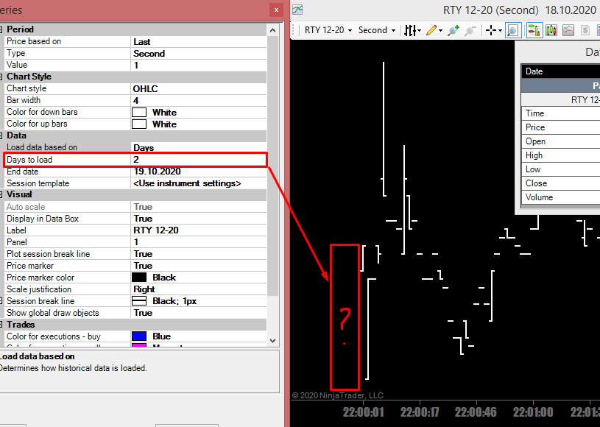The width and height of the screenshot is (600, 427).
Task: Click the Volume row in Data Box
Action: pyautogui.click(x=561, y=197)
